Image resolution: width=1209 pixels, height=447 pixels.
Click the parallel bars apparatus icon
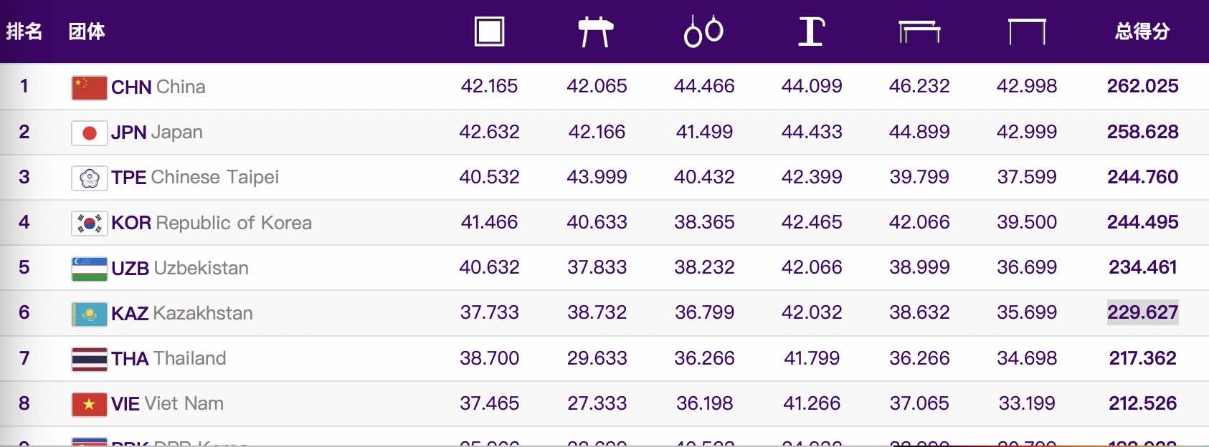coord(919,32)
